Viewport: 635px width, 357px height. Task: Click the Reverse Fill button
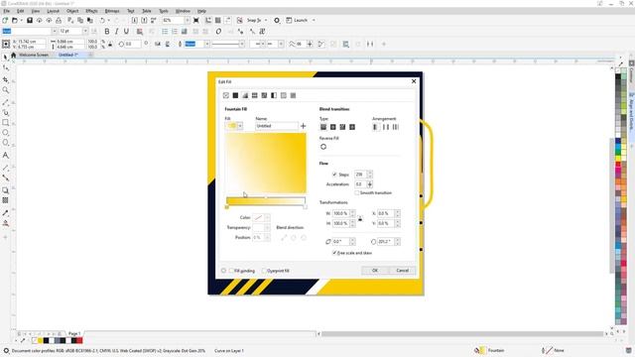click(x=323, y=147)
